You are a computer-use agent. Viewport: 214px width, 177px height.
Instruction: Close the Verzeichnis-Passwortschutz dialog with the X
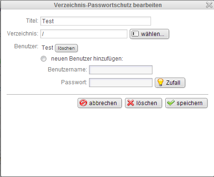tap(209, 5)
